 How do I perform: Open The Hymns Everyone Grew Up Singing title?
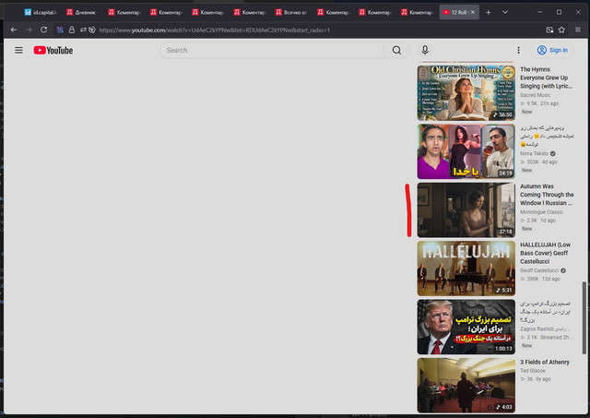click(x=547, y=78)
